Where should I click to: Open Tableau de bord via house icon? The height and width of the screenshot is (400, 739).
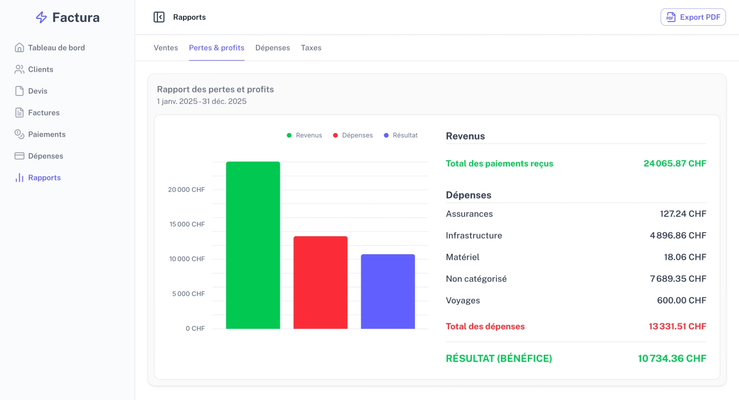coord(19,48)
